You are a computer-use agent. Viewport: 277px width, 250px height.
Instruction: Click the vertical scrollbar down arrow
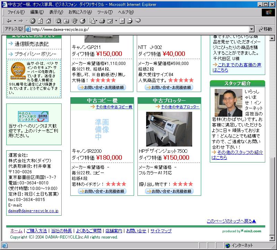pyautogui.click(x=272, y=238)
